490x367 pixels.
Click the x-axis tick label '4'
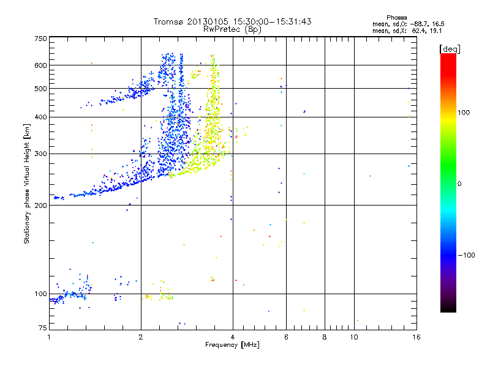coord(233,337)
